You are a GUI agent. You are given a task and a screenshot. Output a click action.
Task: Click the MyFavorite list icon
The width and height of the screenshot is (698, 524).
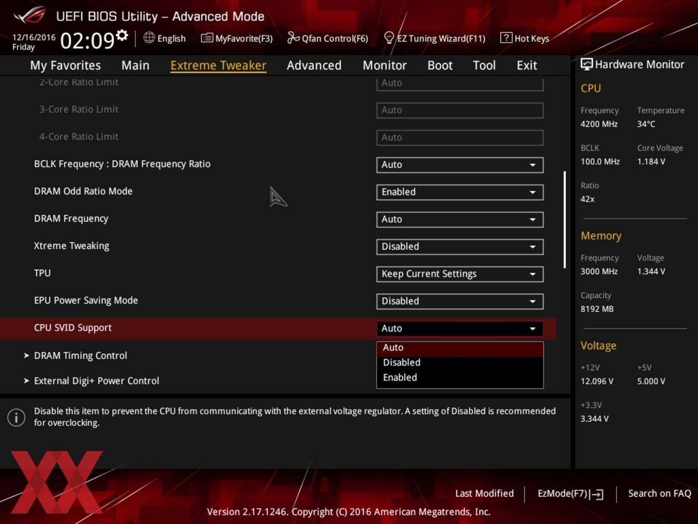(x=206, y=38)
